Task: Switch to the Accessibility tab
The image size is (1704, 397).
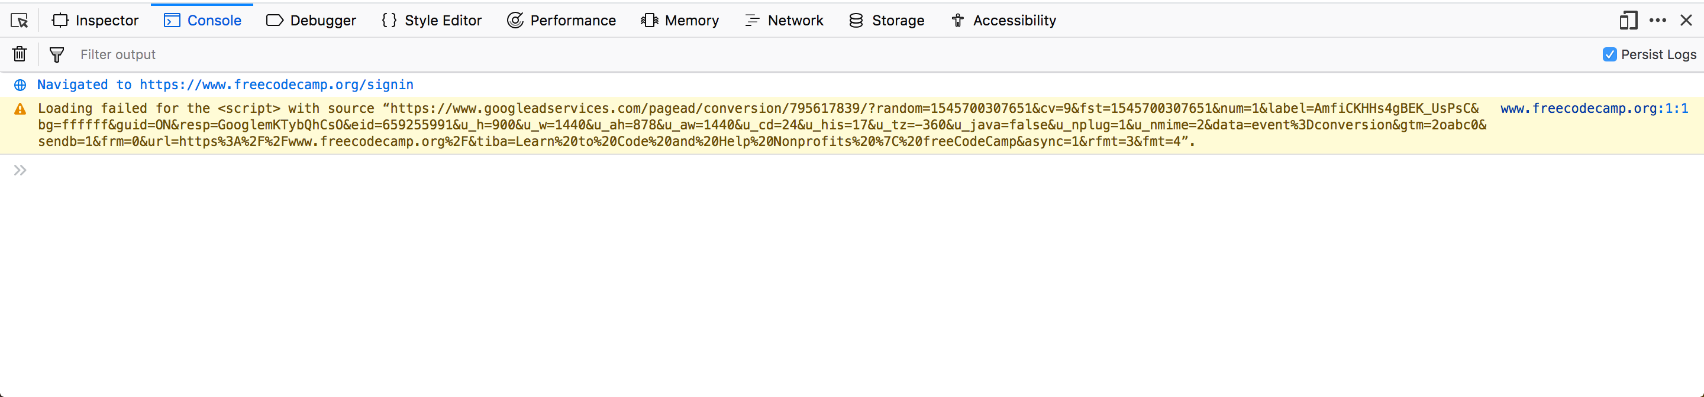Action: pyautogui.click(x=1003, y=21)
